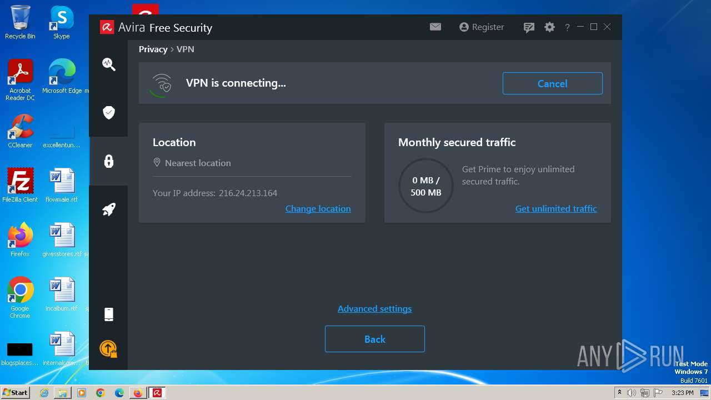Open Firefox from the taskbar
This screenshot has width=711, height=400.
pos(138,393)
